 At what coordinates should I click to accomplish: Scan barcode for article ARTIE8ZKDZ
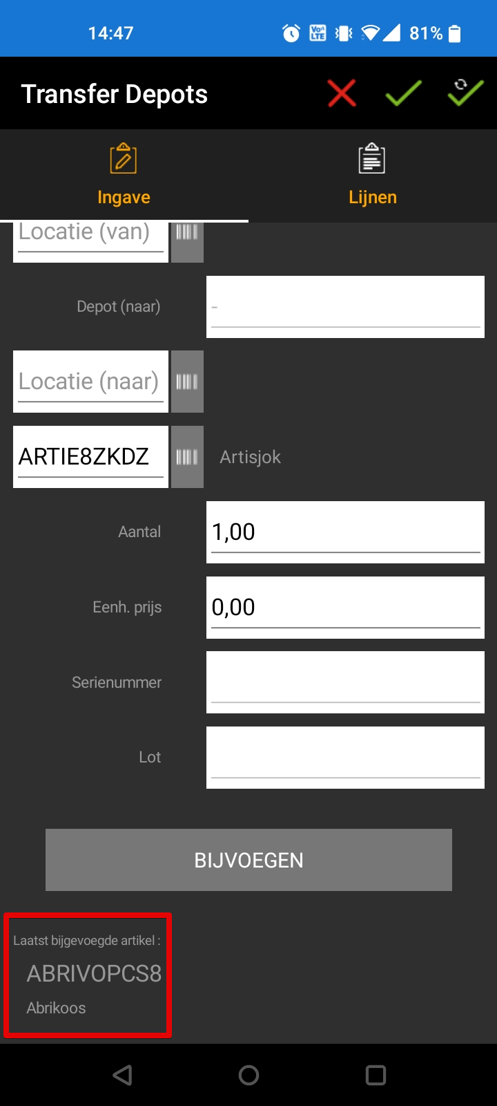click(x=187, y=457)
